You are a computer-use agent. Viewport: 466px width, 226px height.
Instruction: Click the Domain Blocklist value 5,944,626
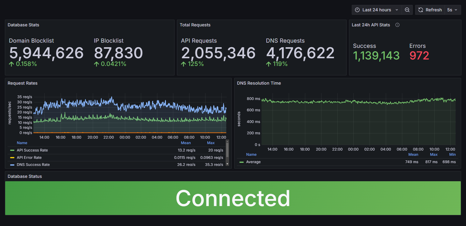coord(46,53)
